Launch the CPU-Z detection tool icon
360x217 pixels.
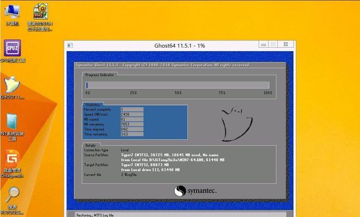point(13,51)
